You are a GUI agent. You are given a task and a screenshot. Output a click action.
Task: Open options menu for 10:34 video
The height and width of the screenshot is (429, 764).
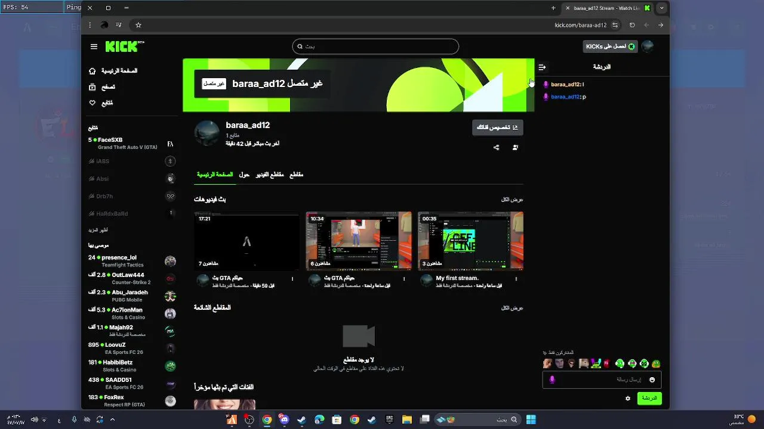tap(404, 279)
